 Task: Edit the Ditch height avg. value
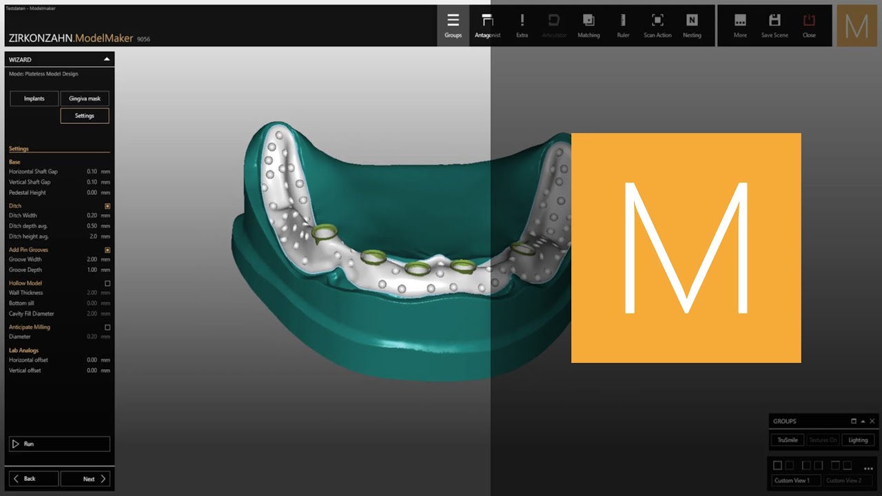coord(93,236)
